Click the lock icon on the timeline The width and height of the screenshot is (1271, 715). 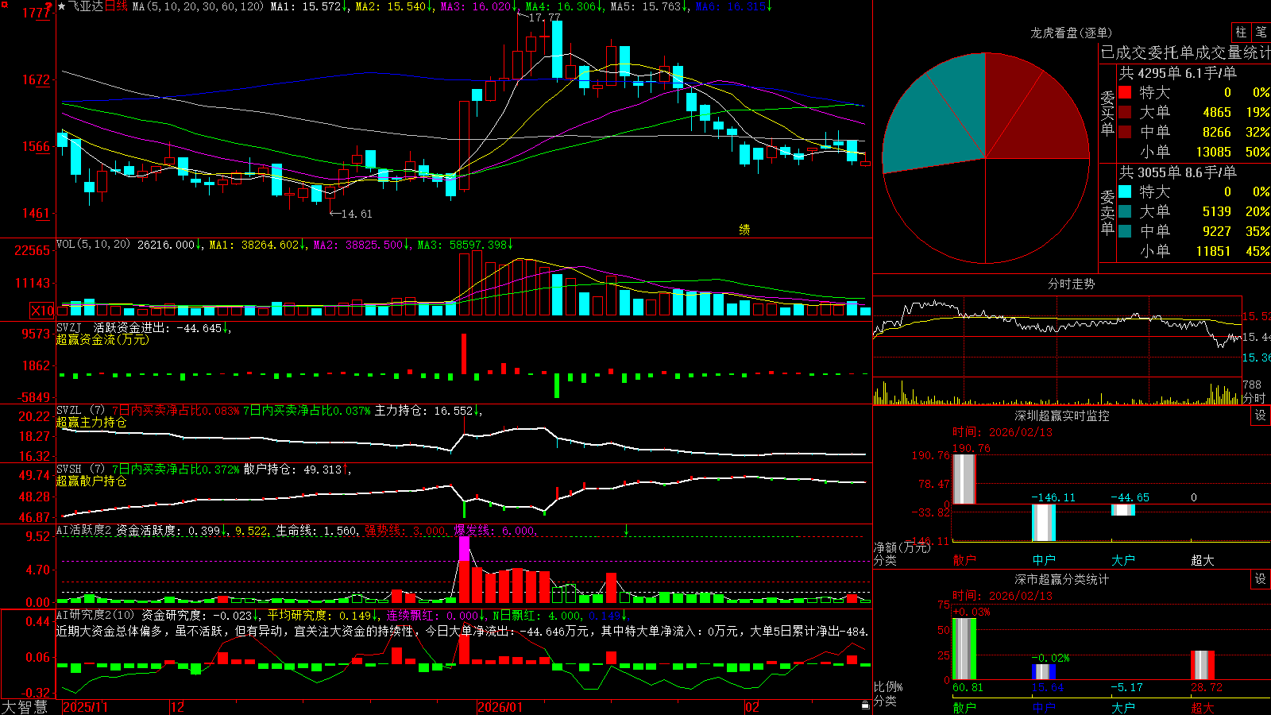[865, 705]
